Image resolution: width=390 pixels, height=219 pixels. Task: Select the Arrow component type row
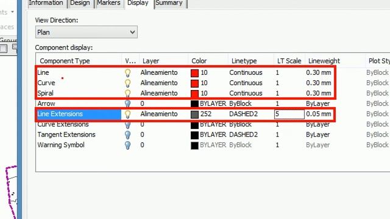(x=46, y=103)
